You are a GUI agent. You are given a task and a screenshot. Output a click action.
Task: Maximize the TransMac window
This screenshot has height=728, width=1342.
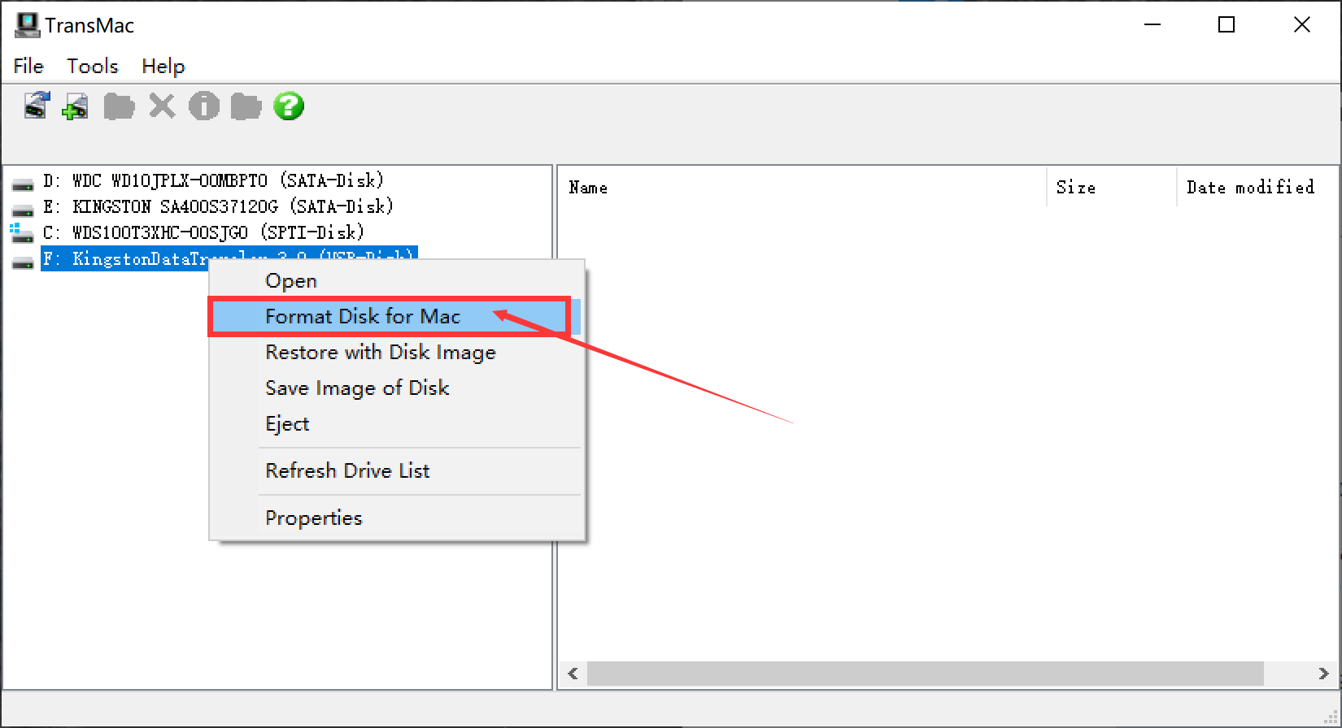pos(1227,25)
